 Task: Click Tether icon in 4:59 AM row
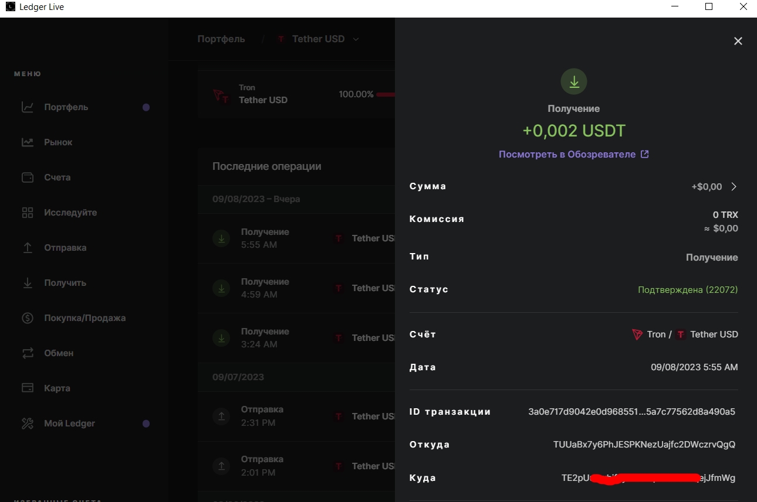tap(339, 288)
